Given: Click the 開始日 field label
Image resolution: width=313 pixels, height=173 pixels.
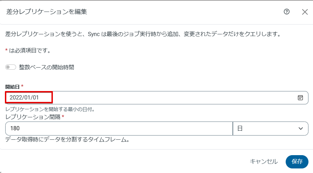Looking at the screenshot, I should (12, 86).
